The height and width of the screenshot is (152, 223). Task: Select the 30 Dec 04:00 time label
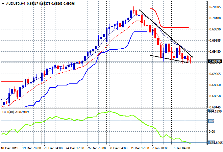[x=118, y=148]
